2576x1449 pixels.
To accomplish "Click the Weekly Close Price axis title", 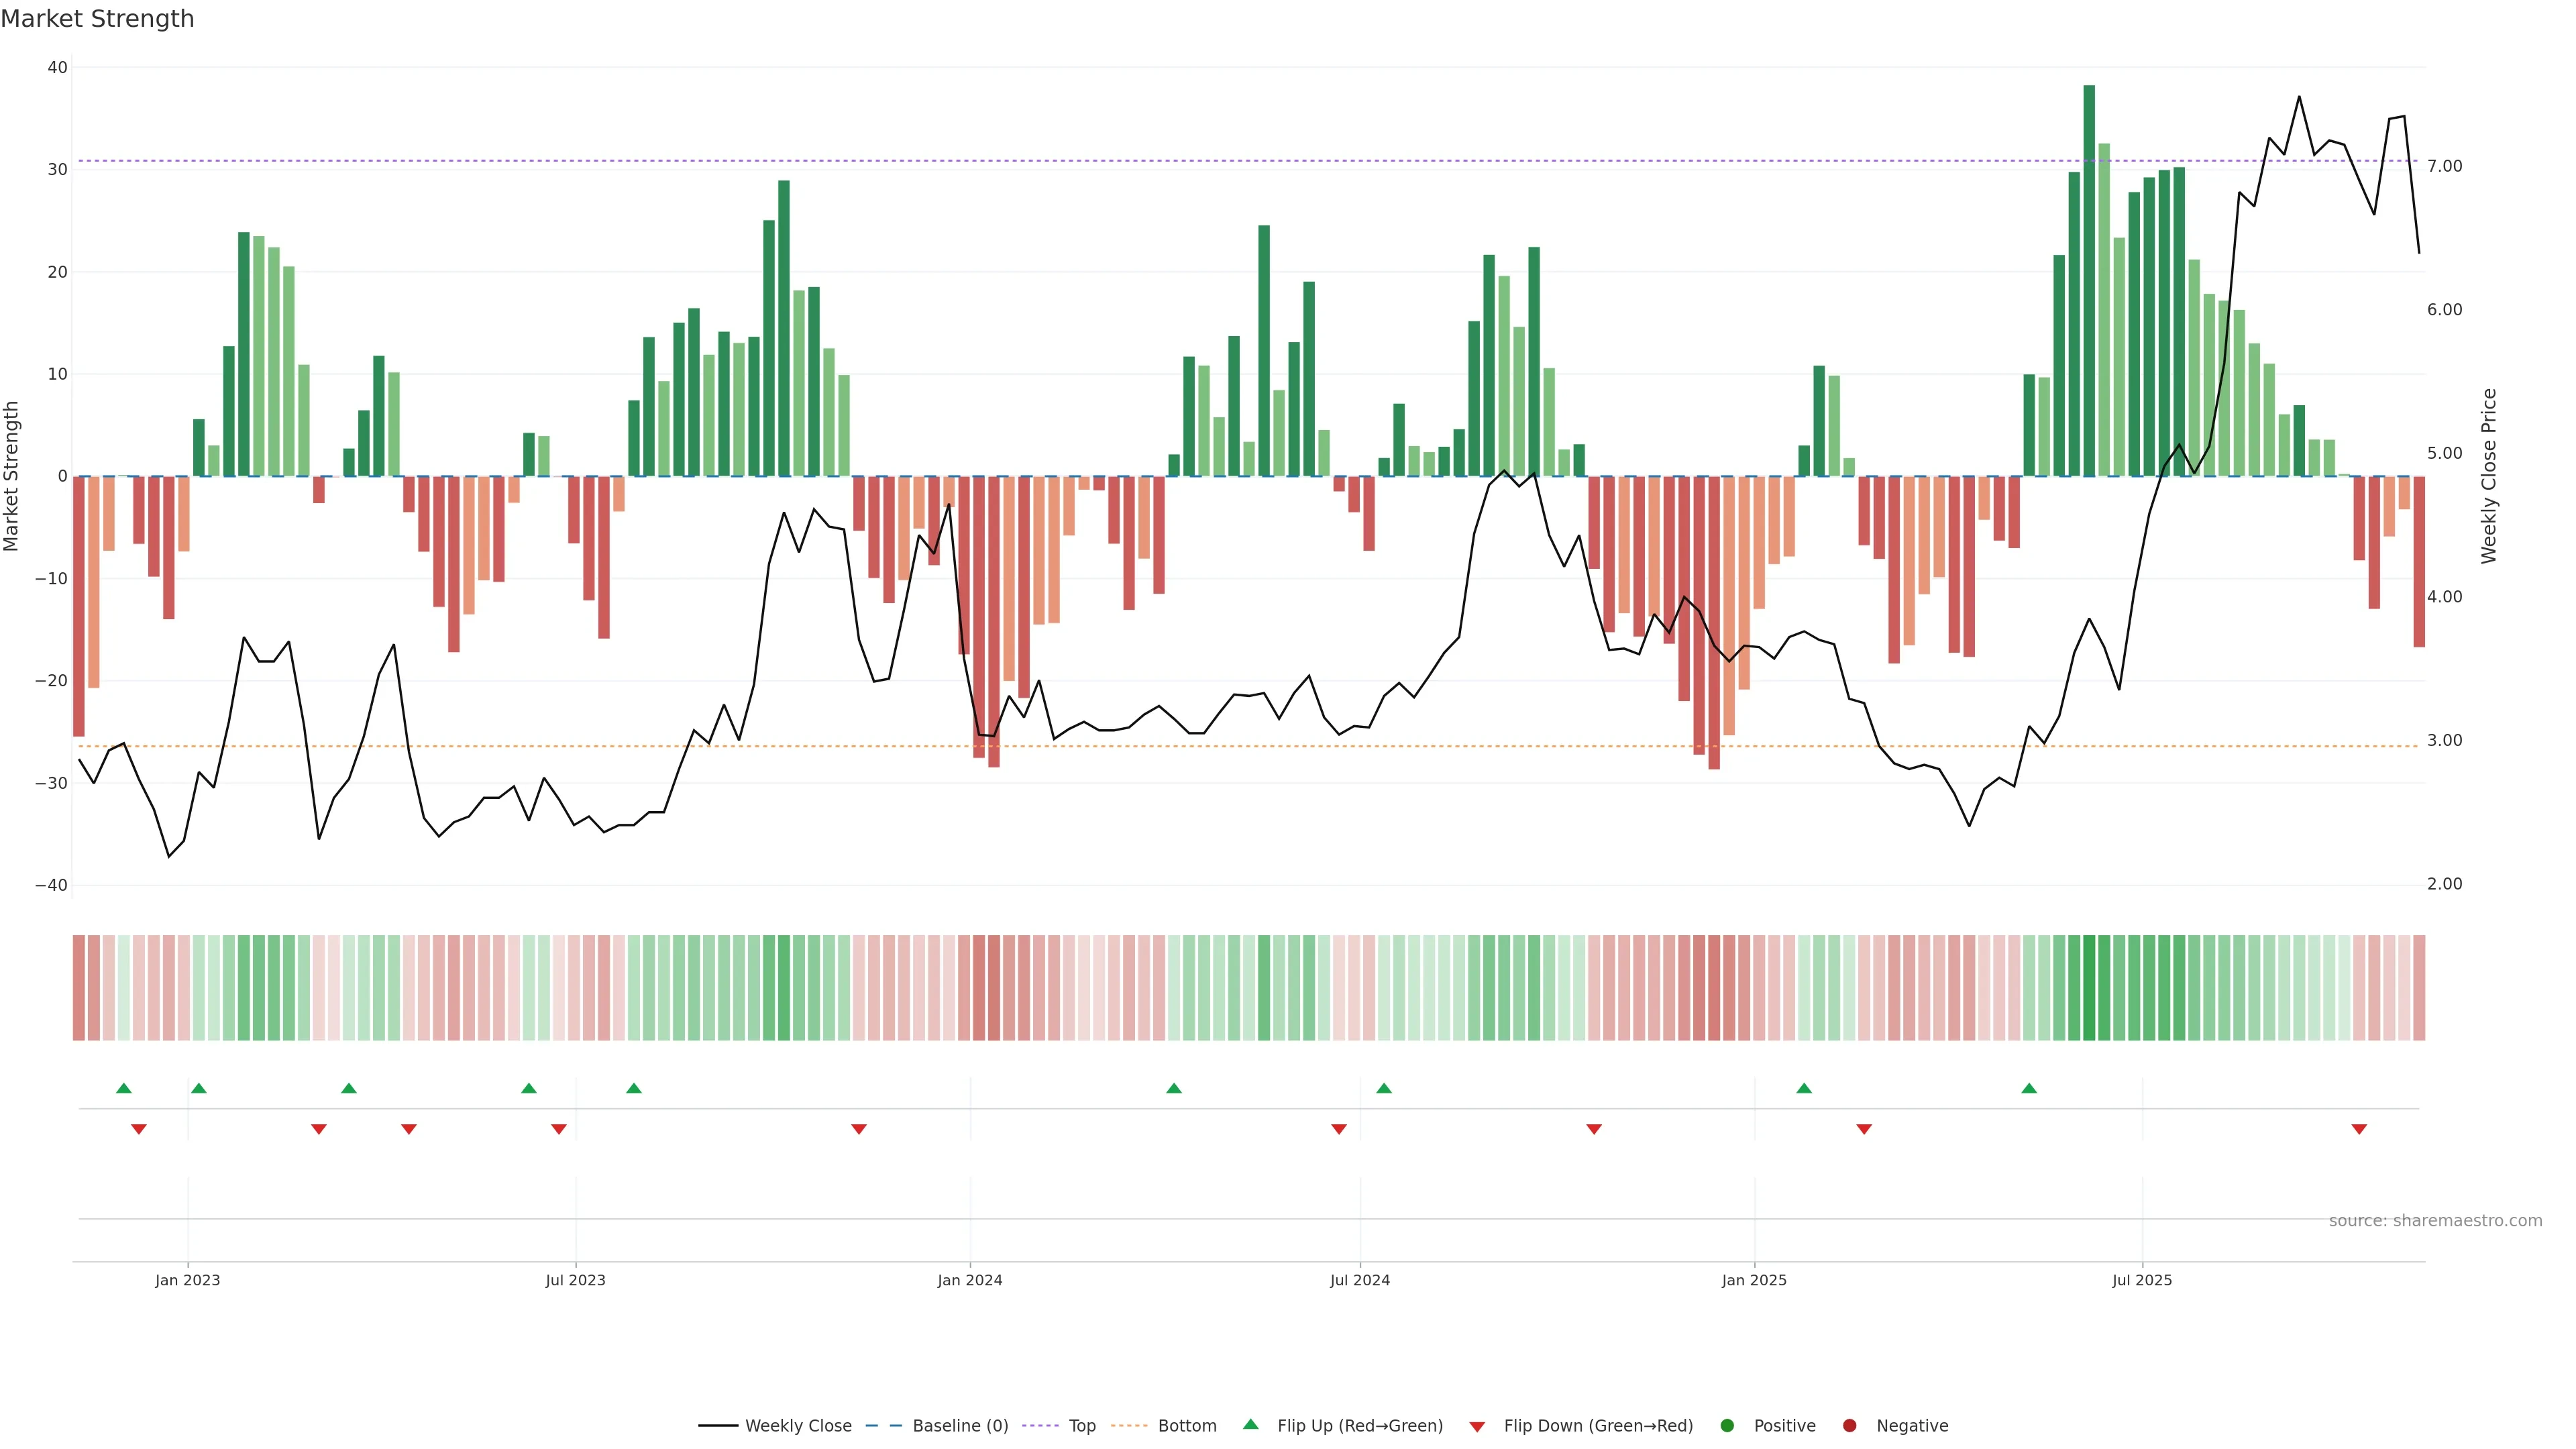I will (2489, 476).
